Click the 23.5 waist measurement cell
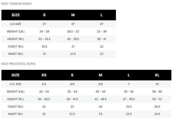173x121 pixels. [x=129, y=114]
